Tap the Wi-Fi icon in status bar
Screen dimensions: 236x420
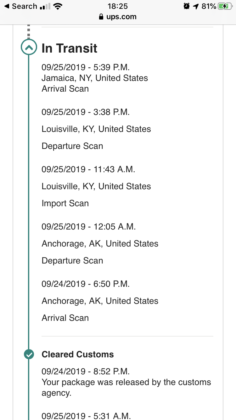[x=57, y=6]
